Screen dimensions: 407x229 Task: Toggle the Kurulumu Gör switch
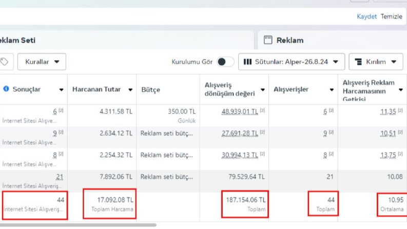(x=225, y=62)
